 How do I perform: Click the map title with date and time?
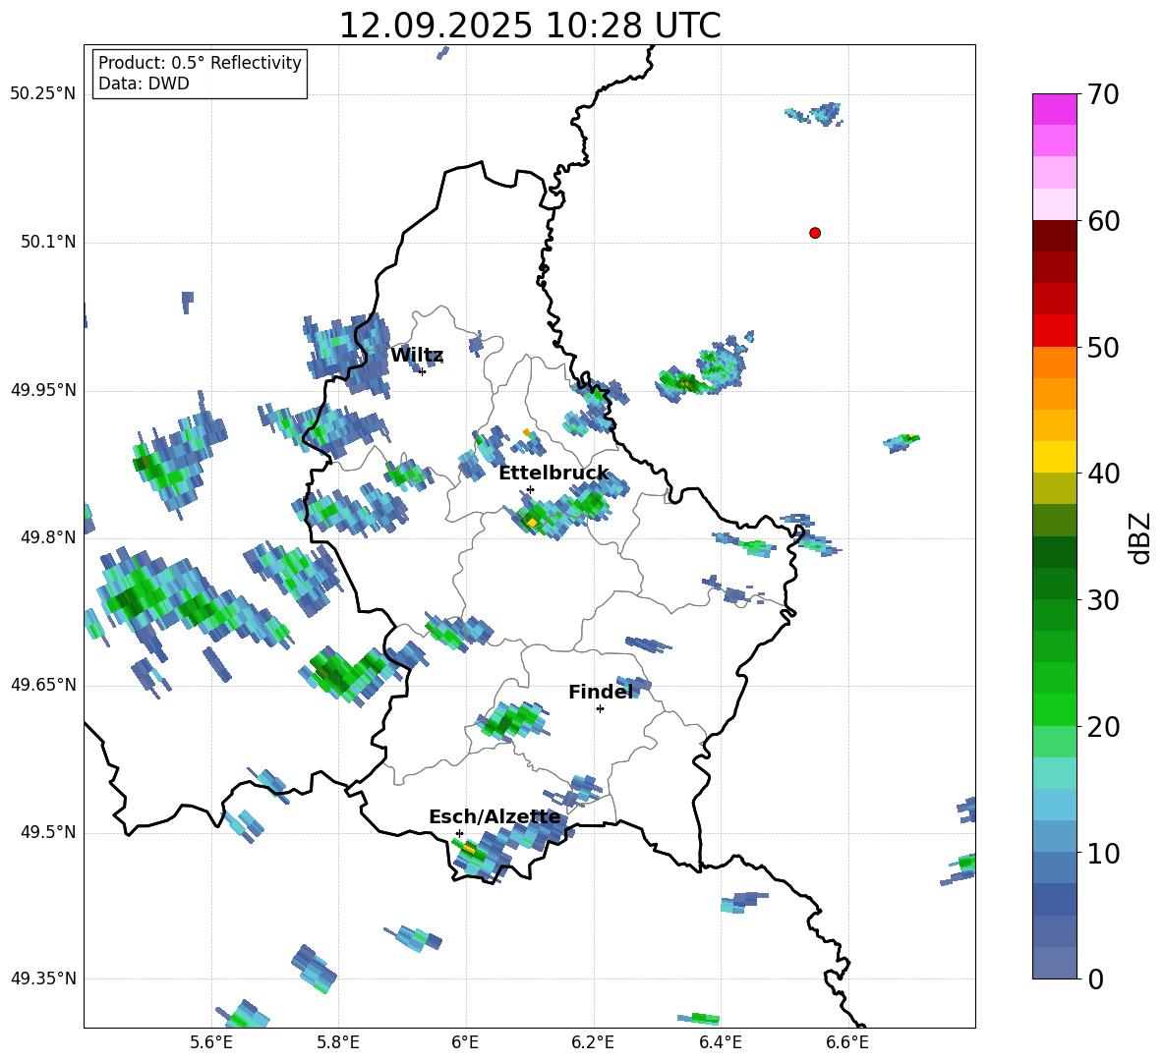[x=529, y=26]
